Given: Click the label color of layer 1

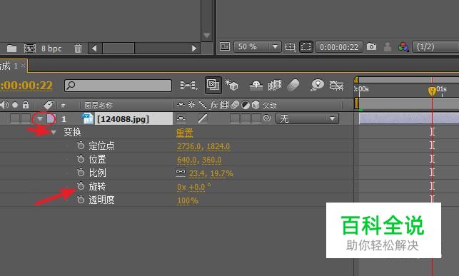Looking at the screenshot, I should (x=51, y=118).
